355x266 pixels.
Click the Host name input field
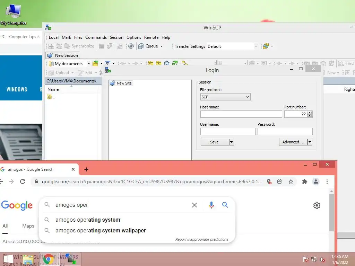(241, 114)
